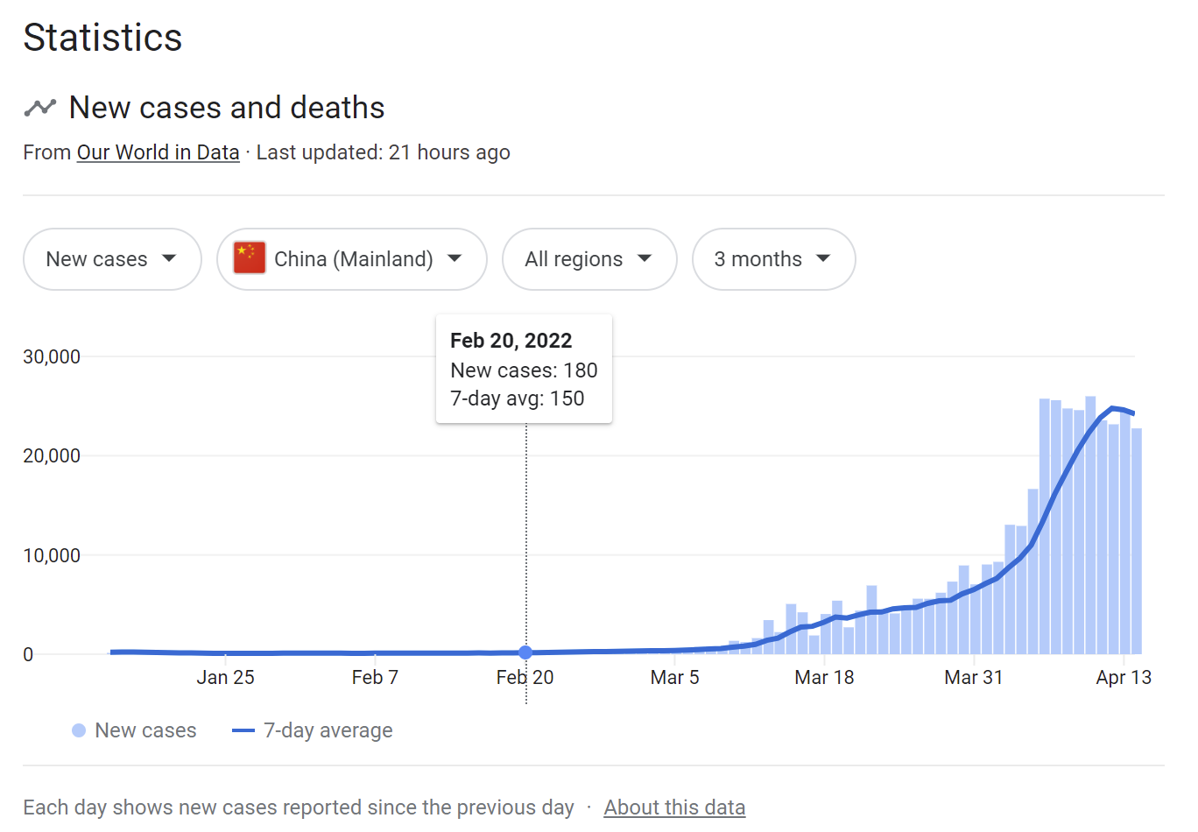Click the Apr 13 date label

(x=1124, y=677)
